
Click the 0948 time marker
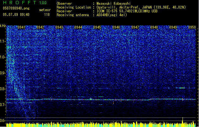coord(154,27)
